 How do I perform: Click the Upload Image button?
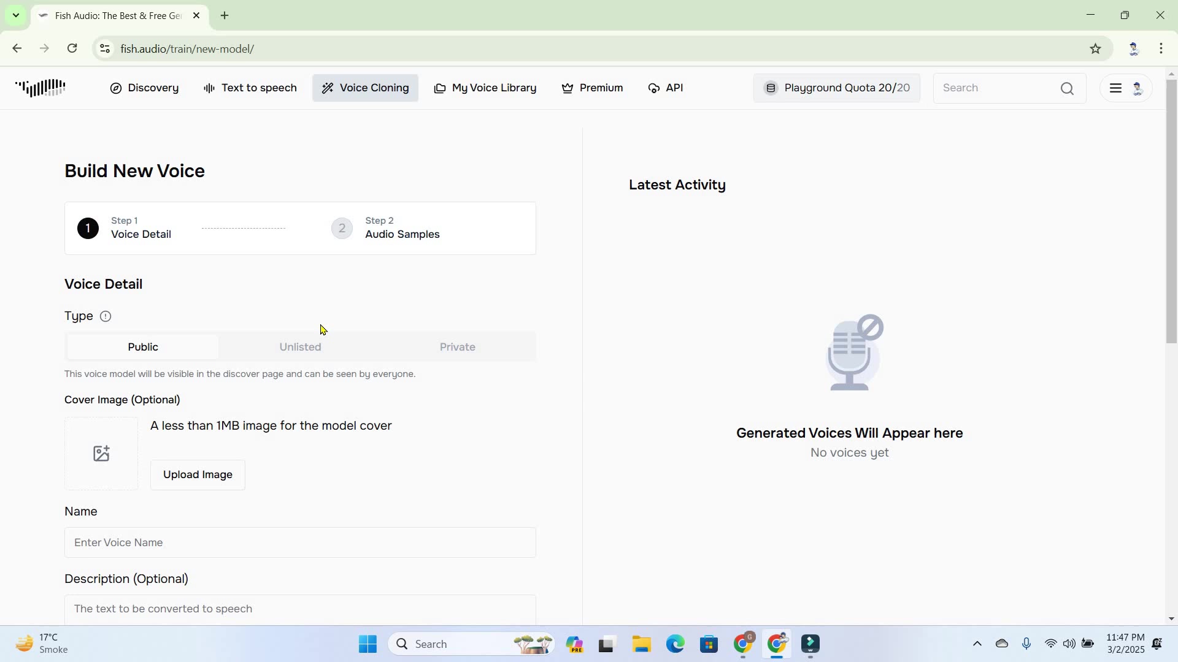click(198, 475)
